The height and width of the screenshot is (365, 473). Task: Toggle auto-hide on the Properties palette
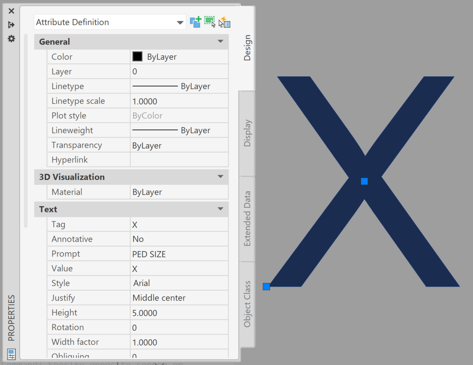coord(12,25)
